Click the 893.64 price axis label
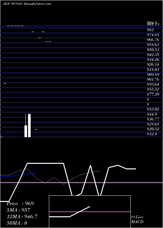Screen dimensions: 163x228 coord(153,84)
